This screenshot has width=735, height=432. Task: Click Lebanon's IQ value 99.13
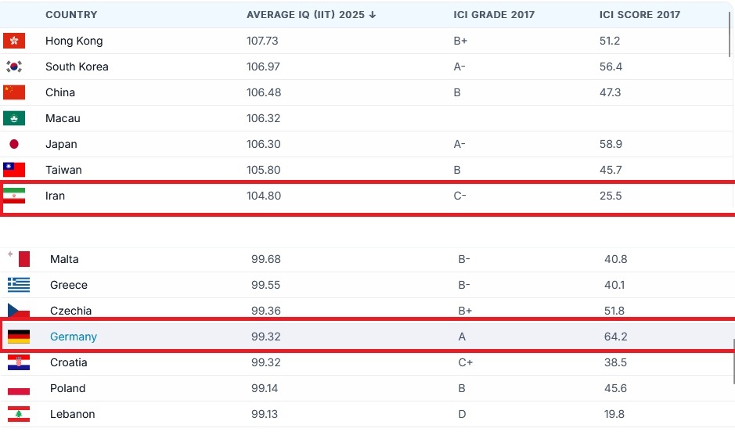point(265,414)
